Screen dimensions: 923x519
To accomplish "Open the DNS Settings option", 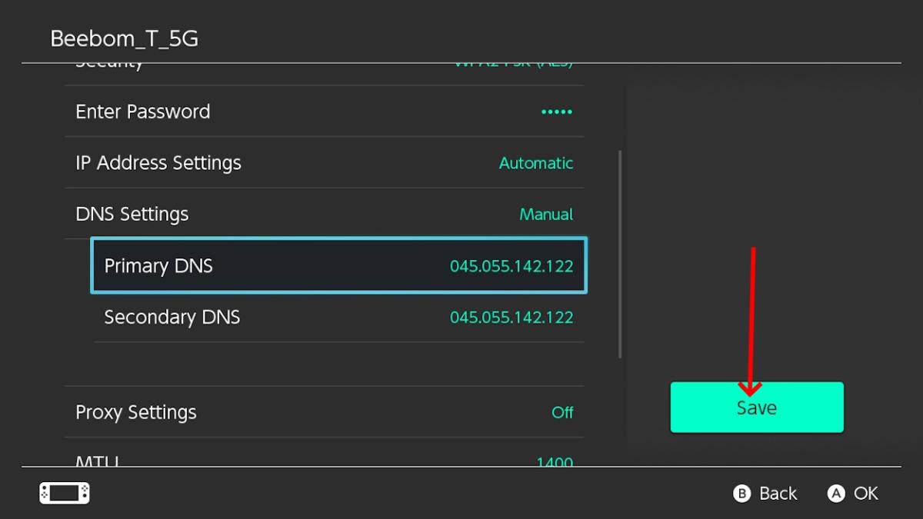I will pyautogui.click(x=132, y=215).
